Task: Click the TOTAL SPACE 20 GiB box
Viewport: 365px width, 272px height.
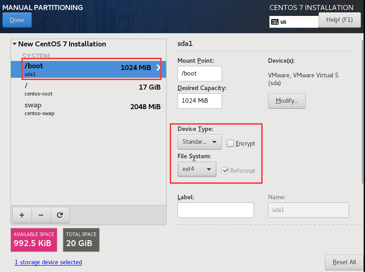Action: tap(81, 240)
